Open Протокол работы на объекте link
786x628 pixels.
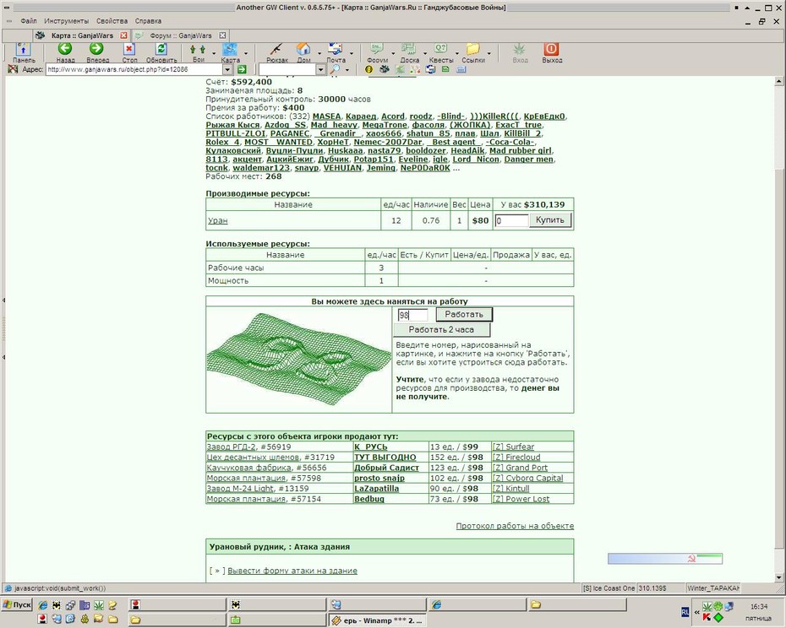[515, 526]
